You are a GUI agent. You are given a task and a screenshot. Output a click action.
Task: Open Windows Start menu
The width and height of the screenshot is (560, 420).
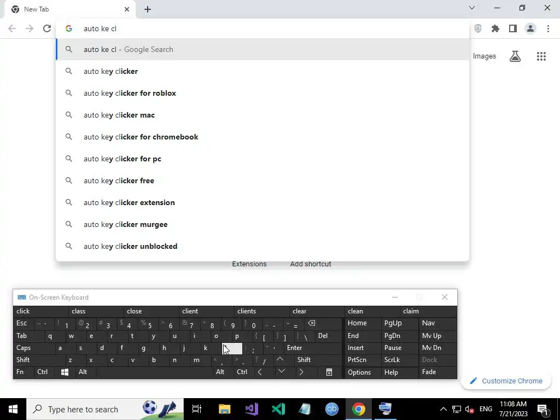point(13,409)
